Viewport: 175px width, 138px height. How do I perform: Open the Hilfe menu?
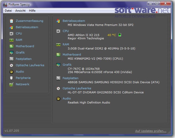[32, 11]
